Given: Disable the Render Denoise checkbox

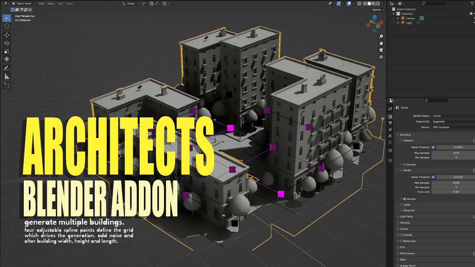Looking at the screenshot, I should click(x=404, y=199).
